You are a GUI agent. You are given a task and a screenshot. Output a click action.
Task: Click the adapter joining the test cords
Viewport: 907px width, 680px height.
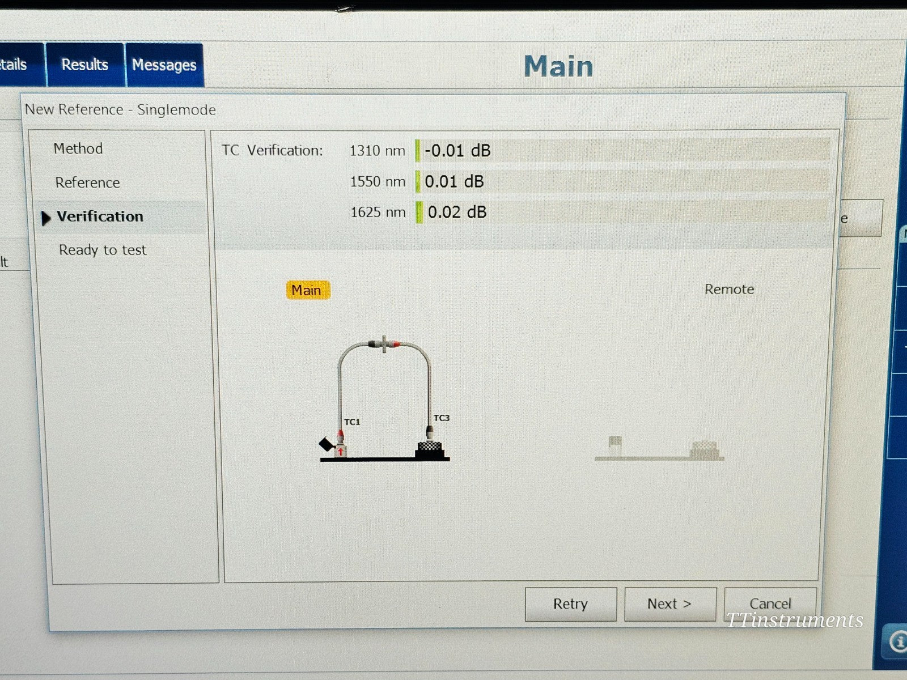pyautogui.click(x=384, y=344)
